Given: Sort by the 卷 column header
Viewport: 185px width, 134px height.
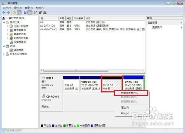Looking at the screenshot, I should point(49,18).
